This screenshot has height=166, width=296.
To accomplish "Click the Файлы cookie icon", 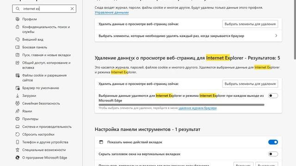I will (18, 75).
